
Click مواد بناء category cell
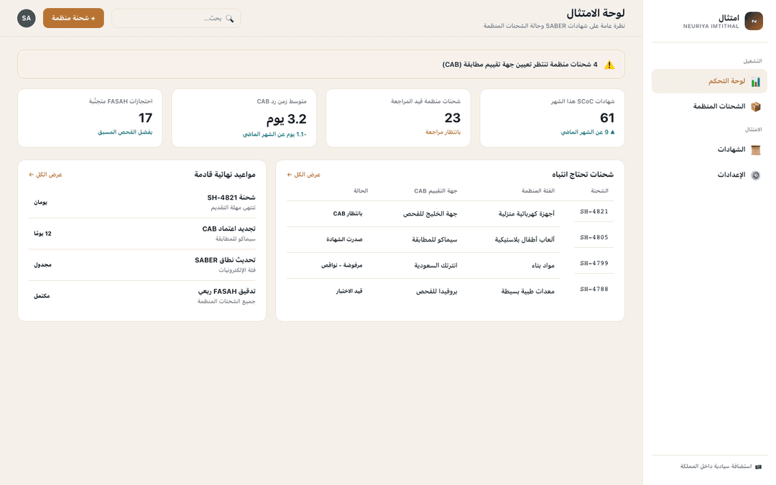[543, 265]
